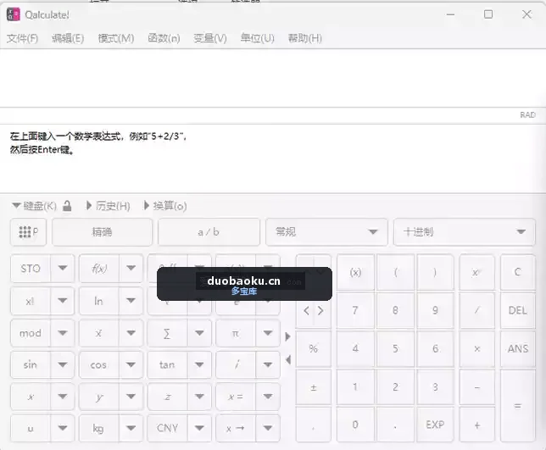This screenshot has width=546, height=450.
Task: Click the number 7 key
Action: [355, 310]
